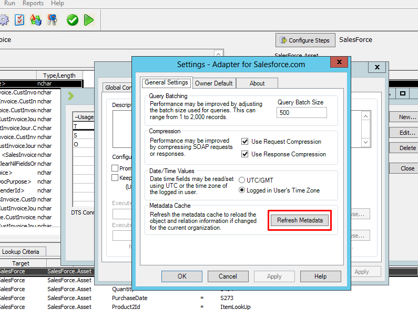Enable Use Request Compression checkbox
418x310 pixels.
244,142
